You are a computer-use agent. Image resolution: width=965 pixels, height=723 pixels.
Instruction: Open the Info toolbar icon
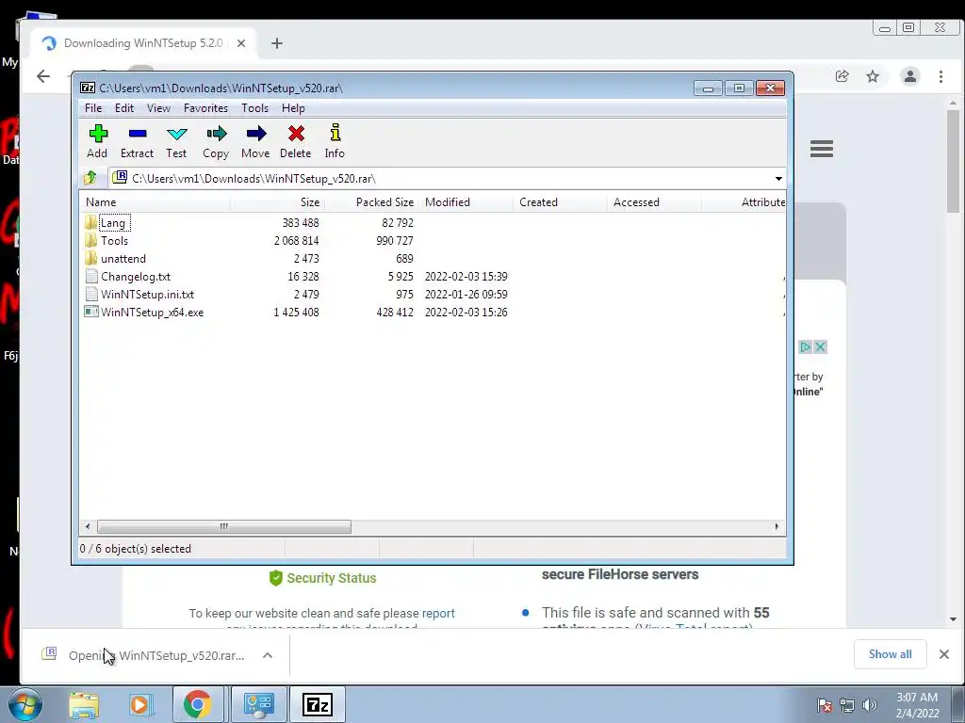(335, 141)
